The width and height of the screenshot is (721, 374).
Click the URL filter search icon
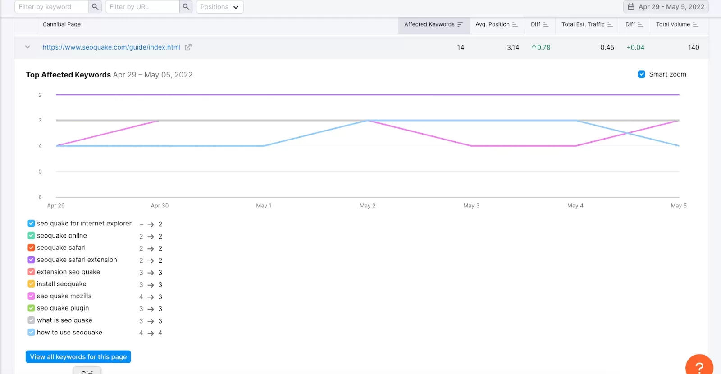point(186,7)
